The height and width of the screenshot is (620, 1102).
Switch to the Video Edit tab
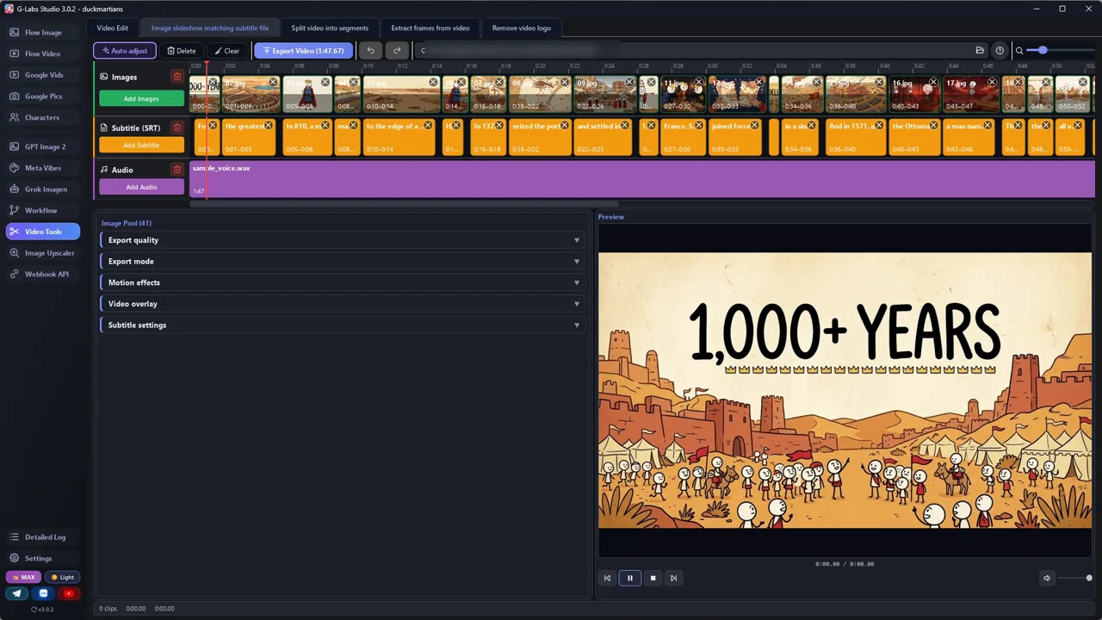(113, 28)
